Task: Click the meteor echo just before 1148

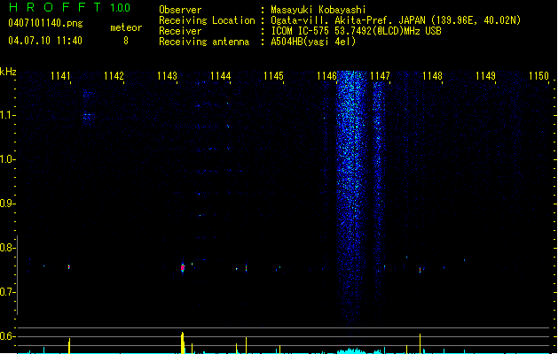Action: pyautogui.click(x=420, y=270)
